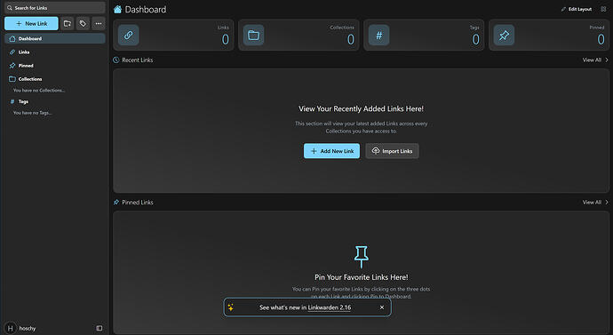The image size is (613, 335).
Task: Open Collections in the sidebar
Action: click(55, 79)
